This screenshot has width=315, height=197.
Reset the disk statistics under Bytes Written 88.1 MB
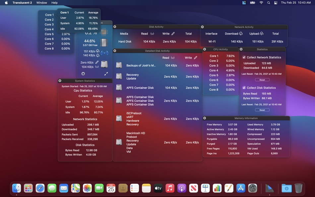[x=262, y=110]
